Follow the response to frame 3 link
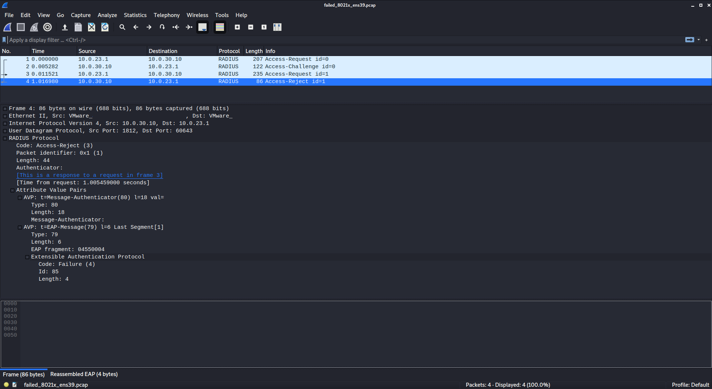 click(89, 175)
